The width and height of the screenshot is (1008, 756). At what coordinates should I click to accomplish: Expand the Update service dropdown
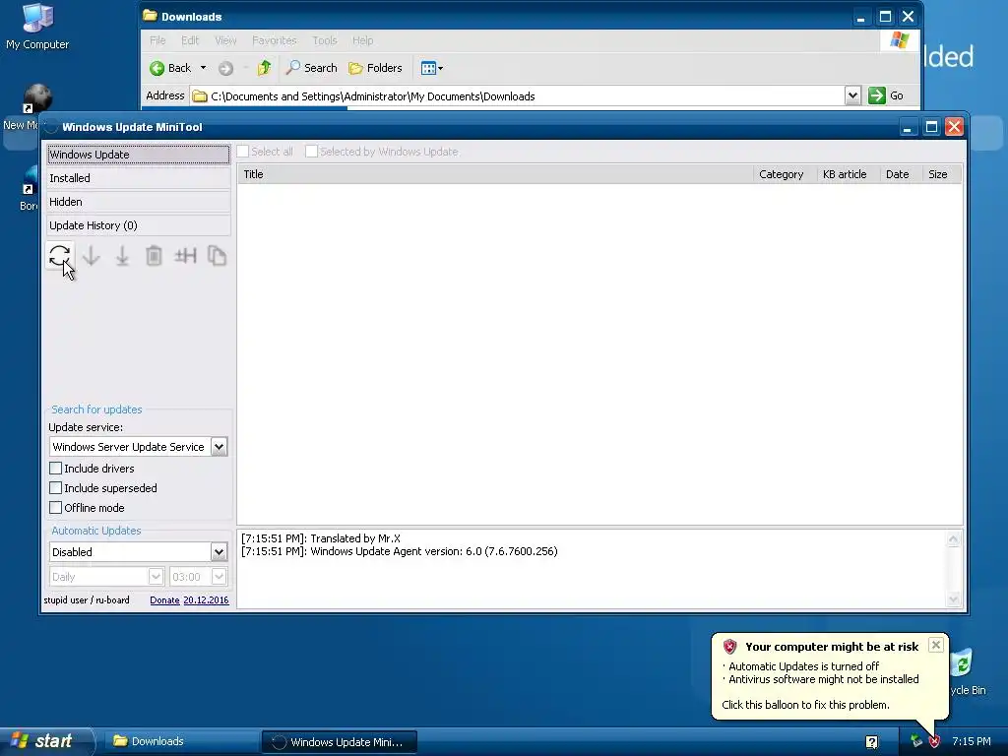[x=220, y=447]
